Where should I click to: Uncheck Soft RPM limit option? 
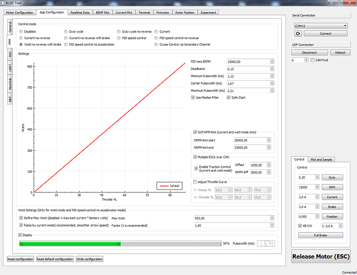tap(195, 132)
